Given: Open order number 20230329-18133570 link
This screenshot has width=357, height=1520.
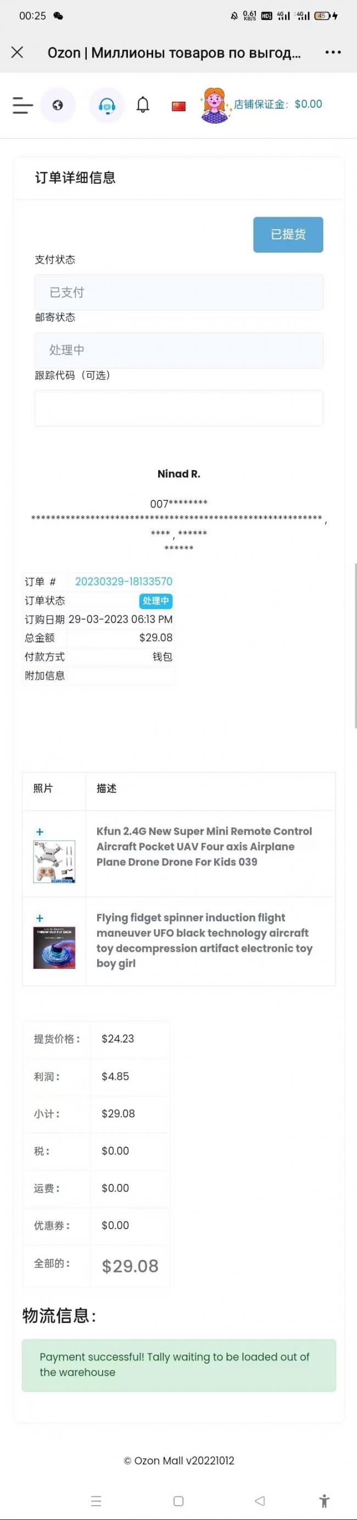Looking at the screenshot, I should tap(124, 581).
